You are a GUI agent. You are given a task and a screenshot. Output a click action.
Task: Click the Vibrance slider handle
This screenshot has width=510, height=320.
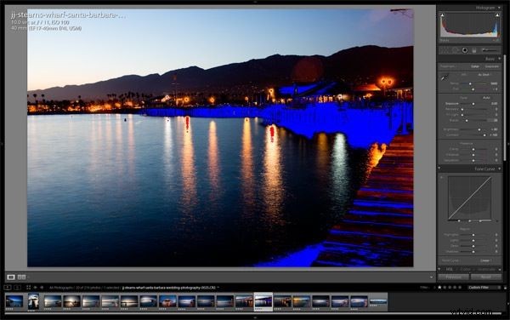coord(473,155)
